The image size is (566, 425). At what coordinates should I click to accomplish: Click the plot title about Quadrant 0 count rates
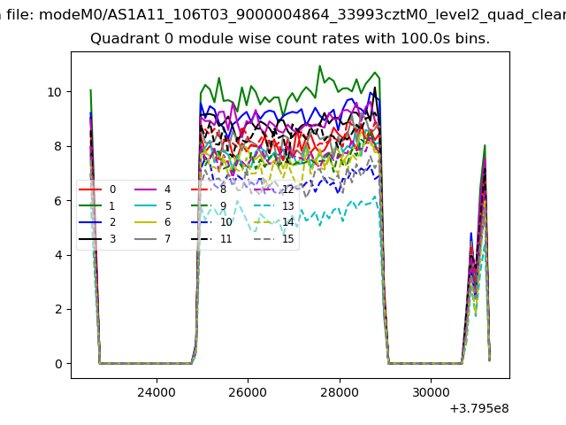point(290,40)
